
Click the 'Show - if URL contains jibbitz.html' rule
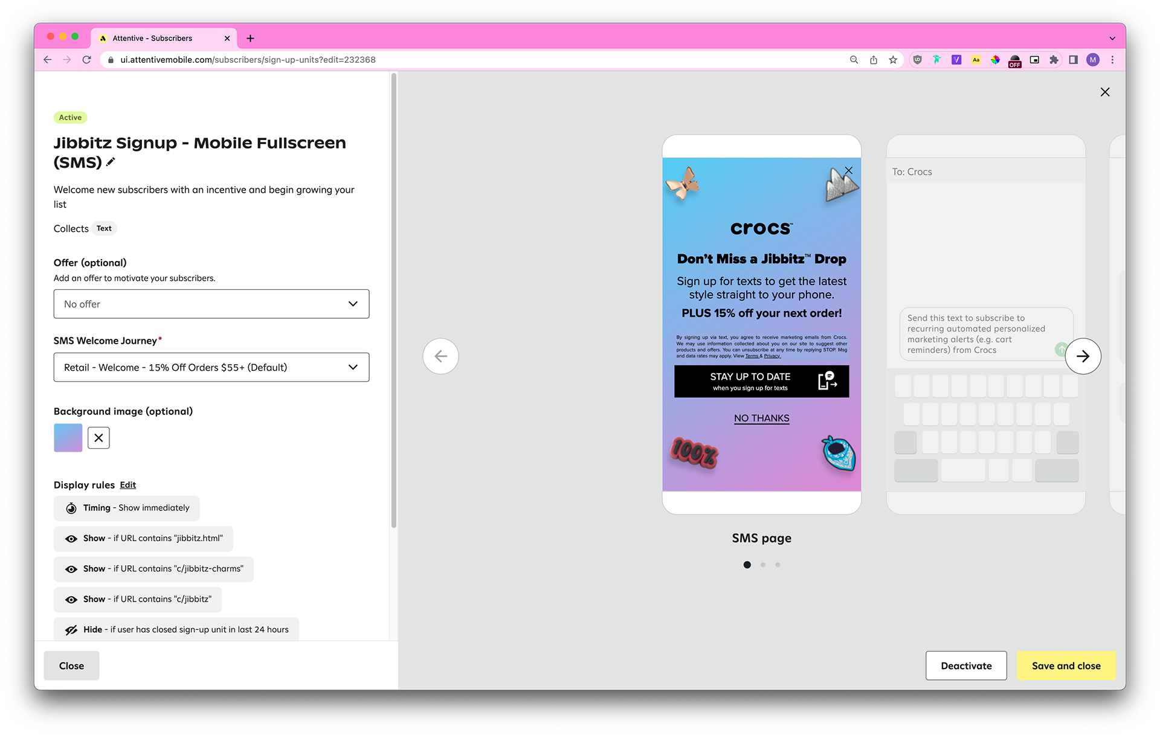(x=143, y=539)
